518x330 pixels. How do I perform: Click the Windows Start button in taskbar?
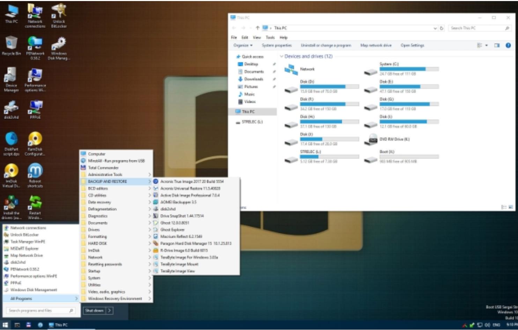pyautogui.click(x=5, y=325)
